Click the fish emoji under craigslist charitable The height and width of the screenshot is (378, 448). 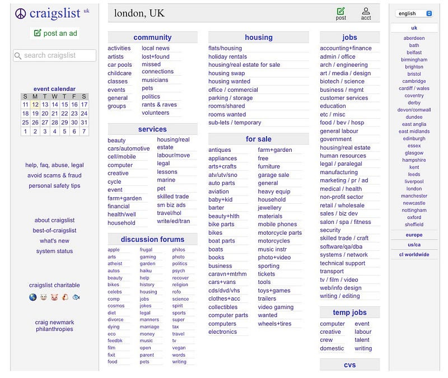[76, 297]
